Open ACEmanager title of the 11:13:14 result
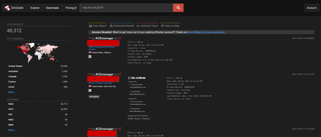 click(x=104, y=129)
